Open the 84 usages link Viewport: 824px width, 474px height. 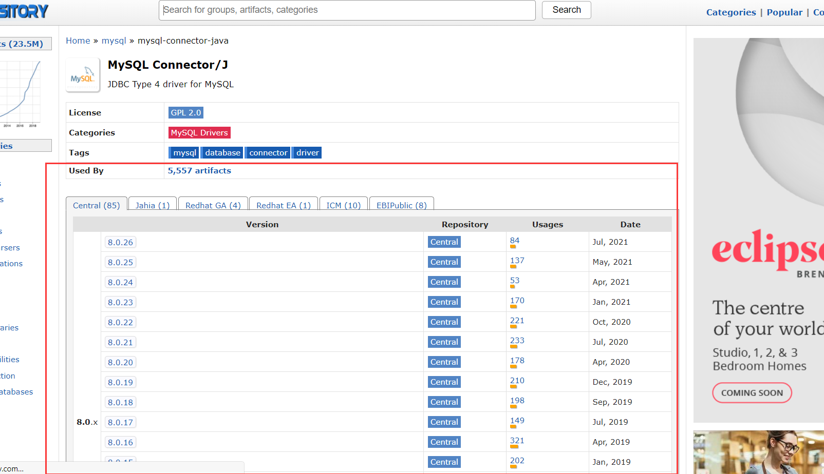click(515, 241)
